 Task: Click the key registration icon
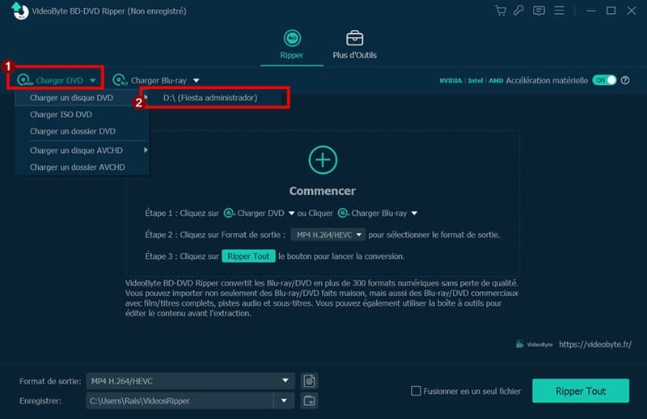click(x=520, y=11)
